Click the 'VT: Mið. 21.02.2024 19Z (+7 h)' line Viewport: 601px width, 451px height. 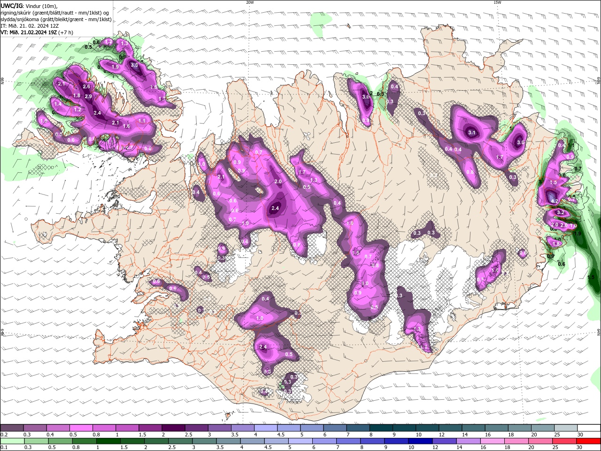(x=37, y=32)
